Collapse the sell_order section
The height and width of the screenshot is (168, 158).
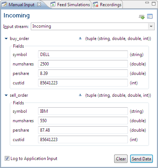[6, 95]
